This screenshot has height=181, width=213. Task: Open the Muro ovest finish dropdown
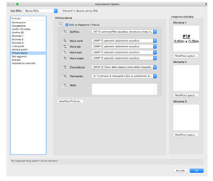click(124, 58)
